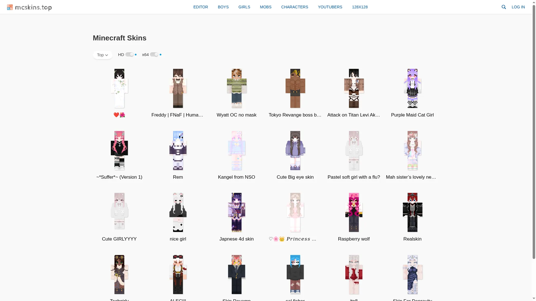Click the search magnifier icon

pyautogui.click(x=504, y=7)
